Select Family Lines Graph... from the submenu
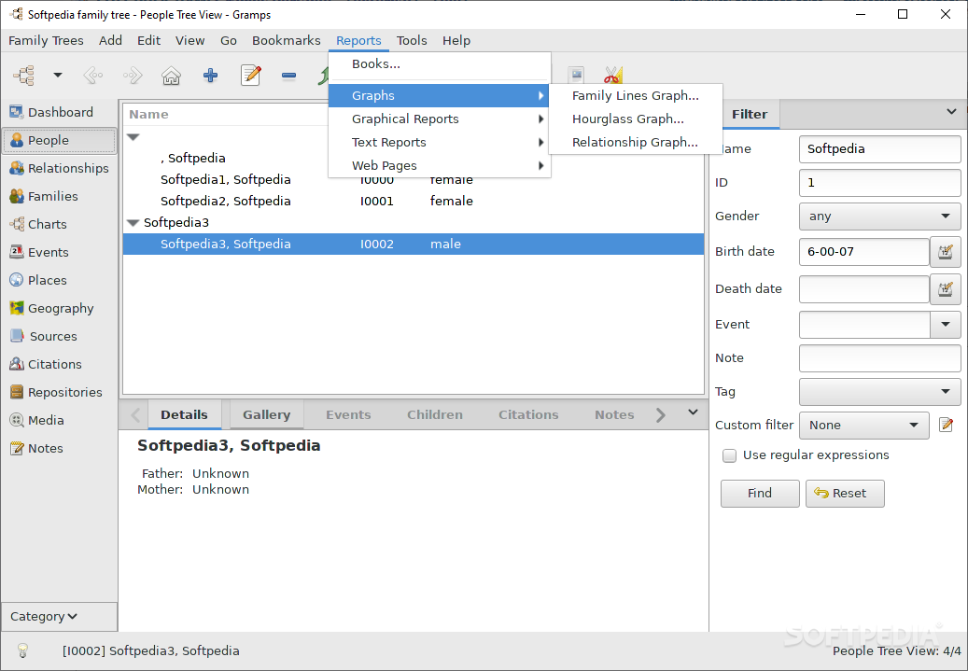Screen dimensions: 968x671 coord(636,96)
